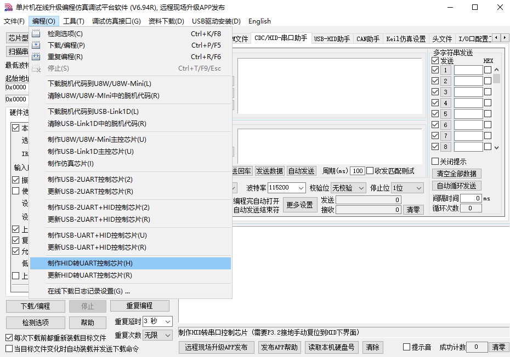Enable HEX checkbox for row 7
This screenshot has height=357, width=510.
488,135
